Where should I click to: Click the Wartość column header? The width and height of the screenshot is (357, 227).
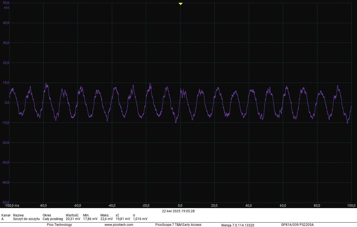(72, 215)
